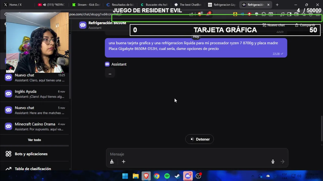Open Windows Start menu
Screen dimensions: 323x181
pos(125,176)
